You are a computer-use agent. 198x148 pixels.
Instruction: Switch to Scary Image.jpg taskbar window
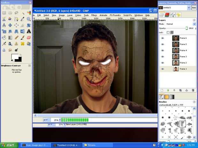point(35,145)
